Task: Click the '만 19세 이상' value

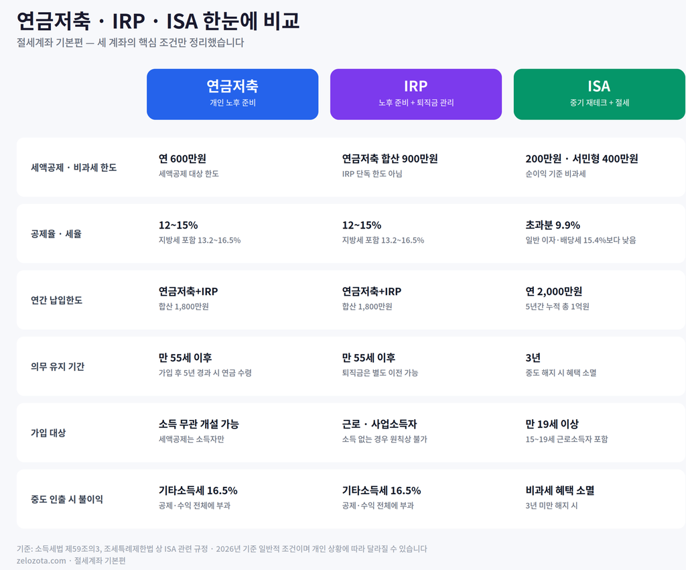Action: tap(552, 424)
